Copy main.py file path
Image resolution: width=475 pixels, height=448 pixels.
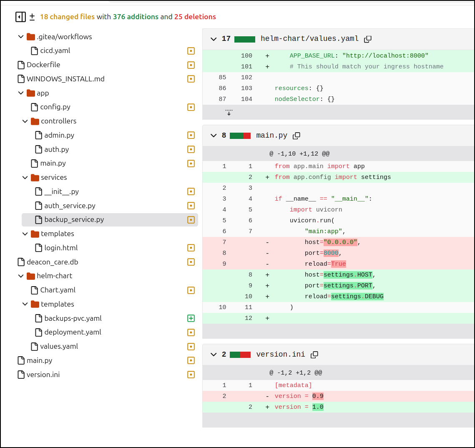(x=297, y=136)
